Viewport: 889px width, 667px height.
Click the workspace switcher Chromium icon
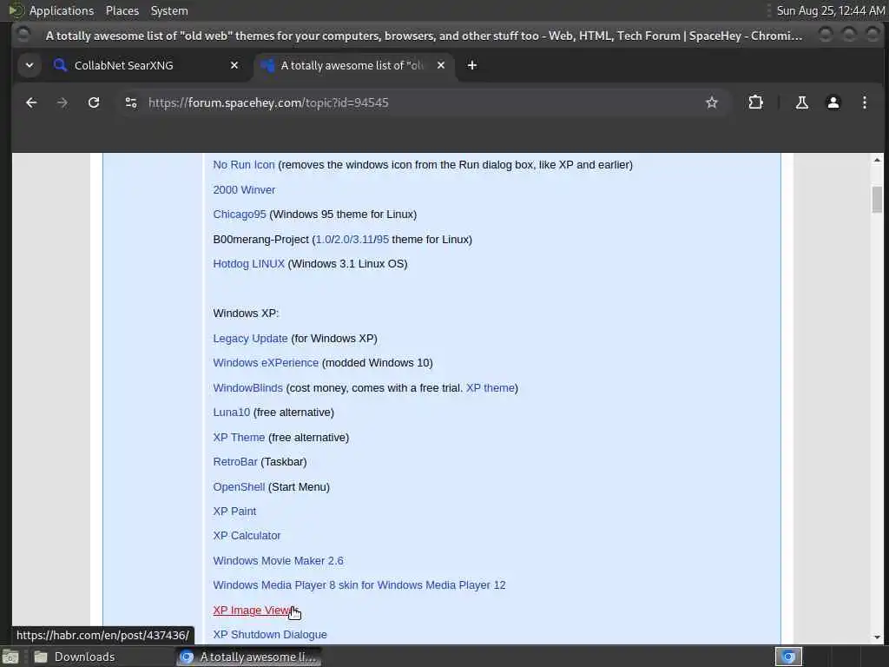pos(788,657)
